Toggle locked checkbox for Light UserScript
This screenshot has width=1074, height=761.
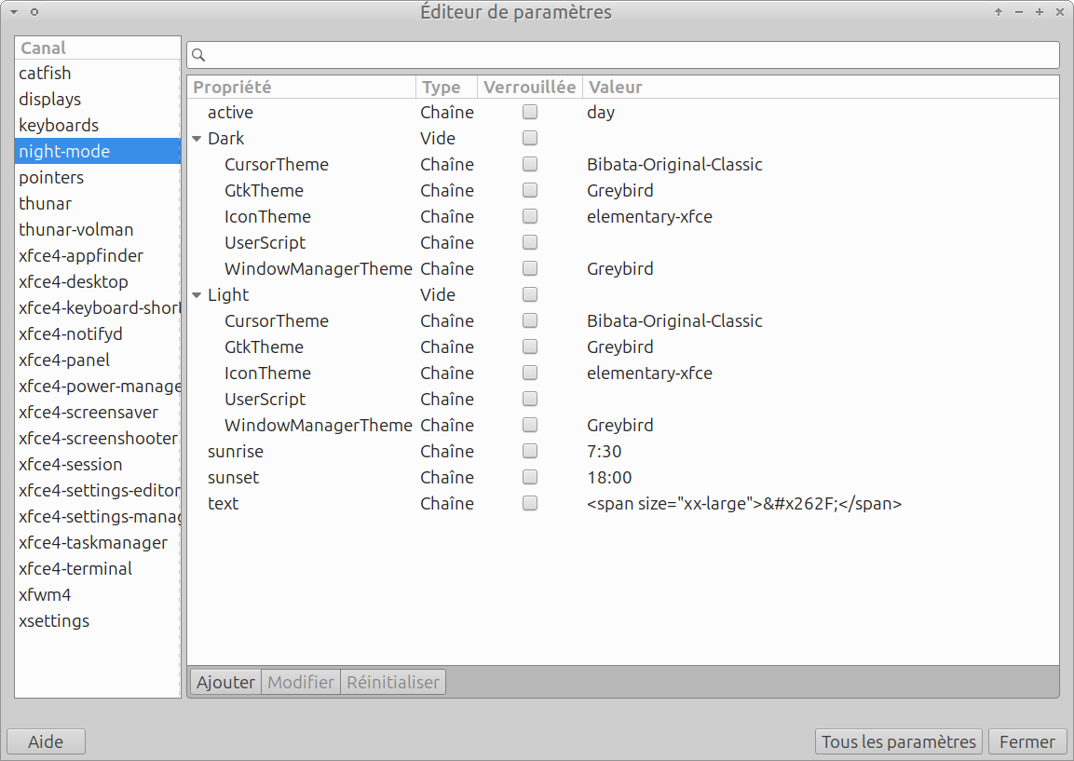529,399
